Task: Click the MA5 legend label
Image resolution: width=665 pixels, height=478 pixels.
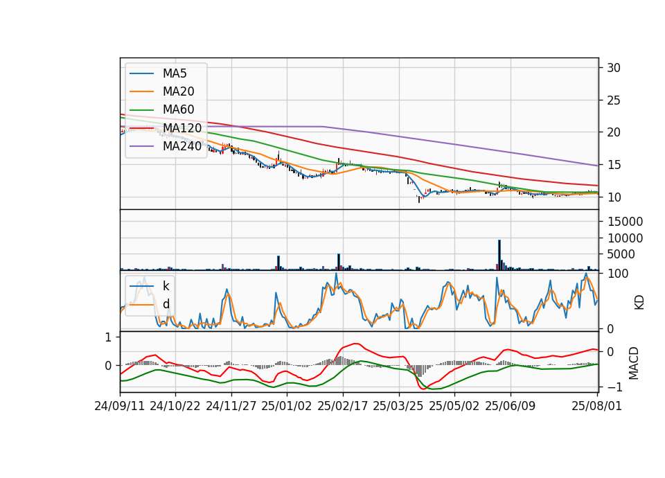Action: click(x=175, y=73)
